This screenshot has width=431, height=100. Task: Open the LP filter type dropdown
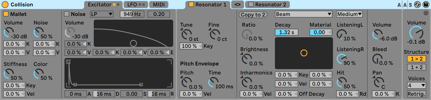[x=102, y=14]
